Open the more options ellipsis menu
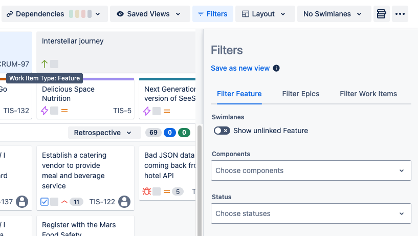Screen dimensions: 418x236 (x=400, y=14)
